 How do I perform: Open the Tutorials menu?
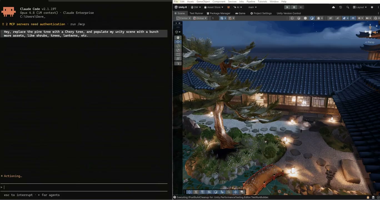pyautogui.click(x=262, y=2)
